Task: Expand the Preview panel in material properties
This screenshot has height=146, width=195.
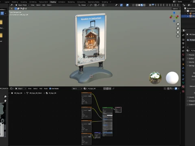Action: click(x=191, y=55)
